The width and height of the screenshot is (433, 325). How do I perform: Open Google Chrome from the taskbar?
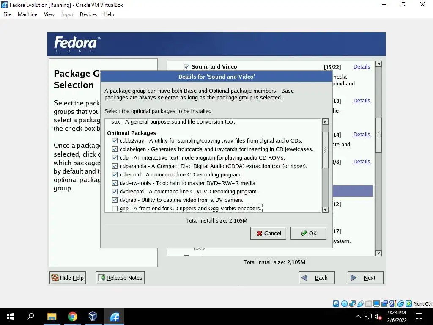(x=72, y=317)
